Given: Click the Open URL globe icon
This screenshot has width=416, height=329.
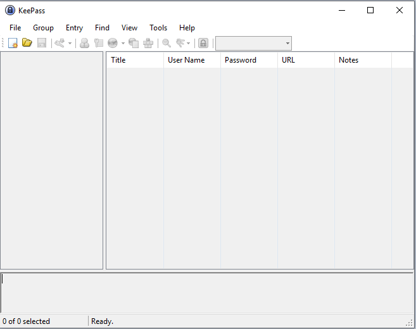Looking at the screenshot, I should [113, 43].
